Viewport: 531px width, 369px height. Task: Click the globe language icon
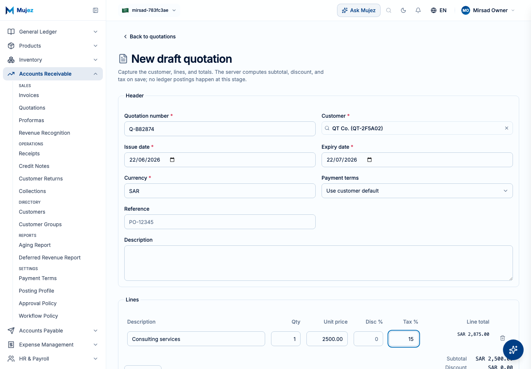coord(434,10)
